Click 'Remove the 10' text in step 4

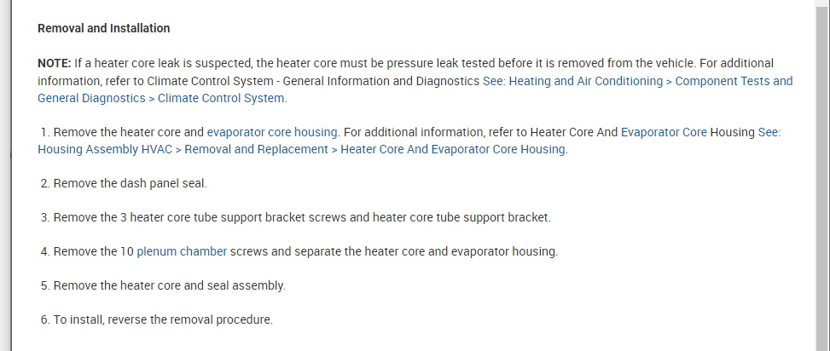coord(92,251)
